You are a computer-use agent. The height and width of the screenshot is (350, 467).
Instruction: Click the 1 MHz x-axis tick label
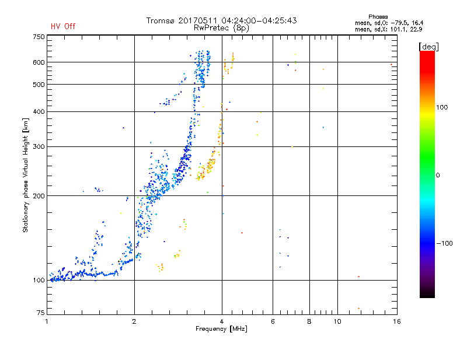click(47, 321)
